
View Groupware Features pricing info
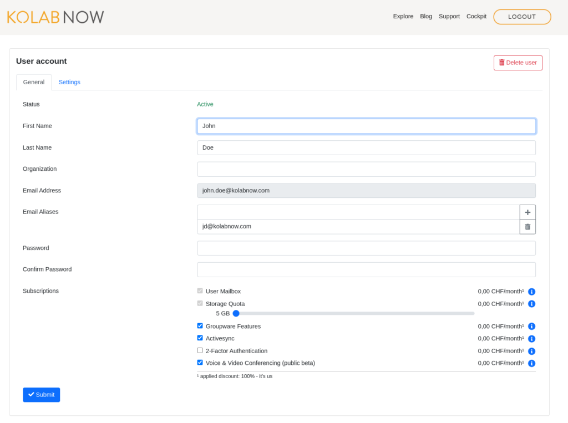point(531,327)
